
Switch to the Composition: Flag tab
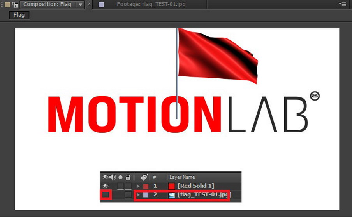point(47,4)
